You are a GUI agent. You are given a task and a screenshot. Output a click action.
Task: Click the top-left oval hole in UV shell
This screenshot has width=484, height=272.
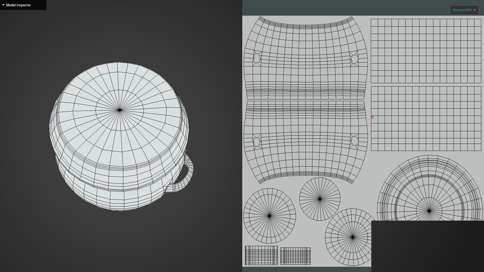click(257, 58)
